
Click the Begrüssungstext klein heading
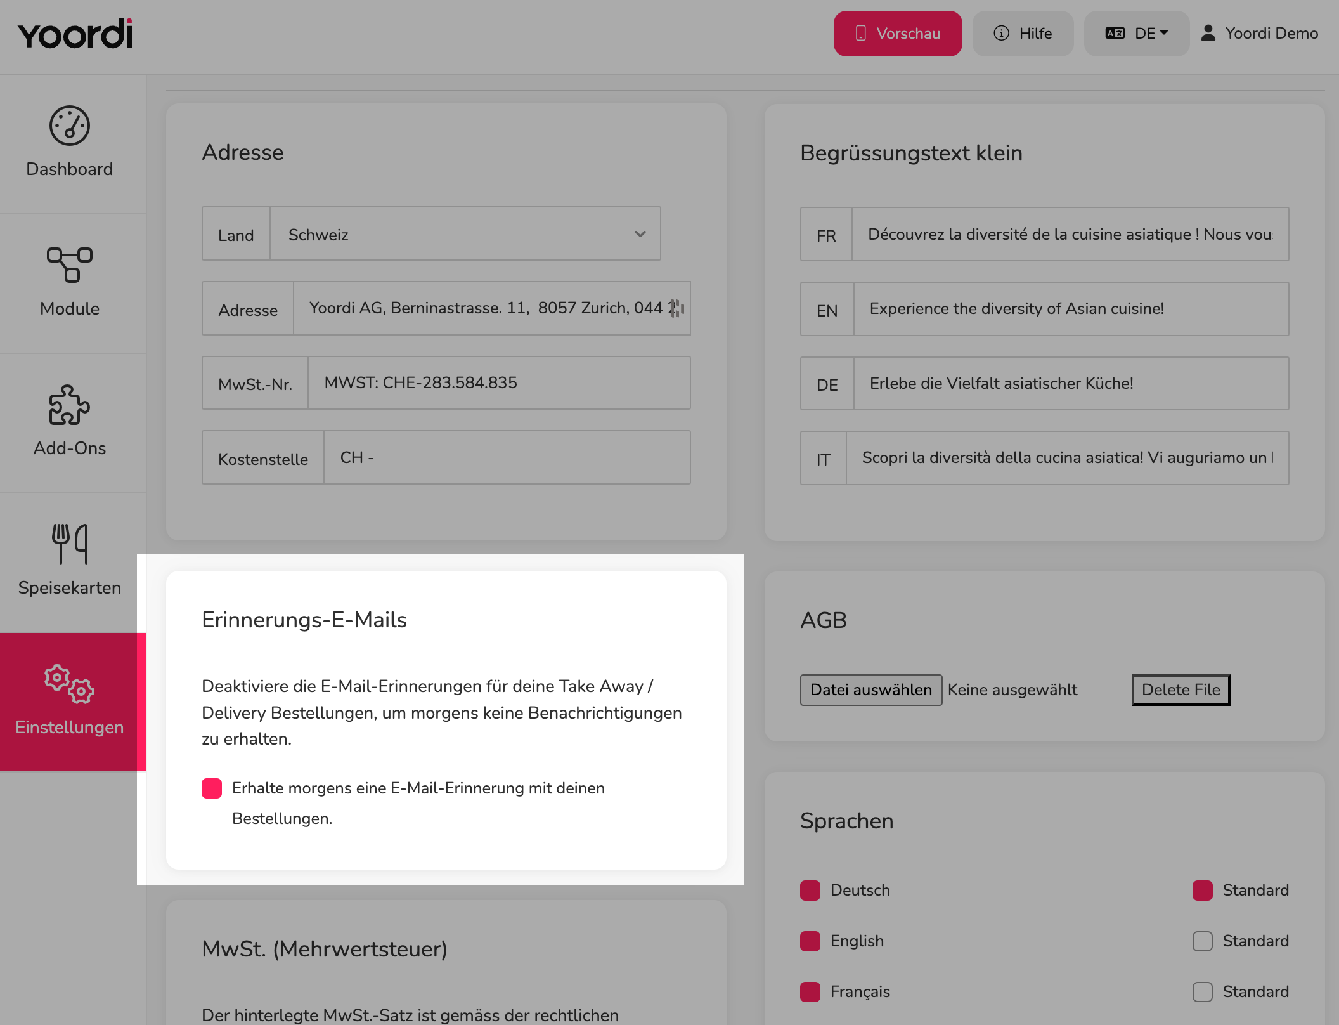[x=911, y=153]
